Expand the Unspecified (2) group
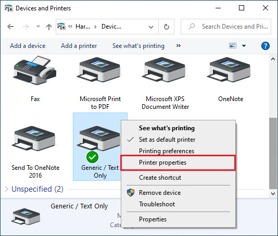The height and width of the screenshot is (236, 278). pyautogui.click(x=7, y=189)
